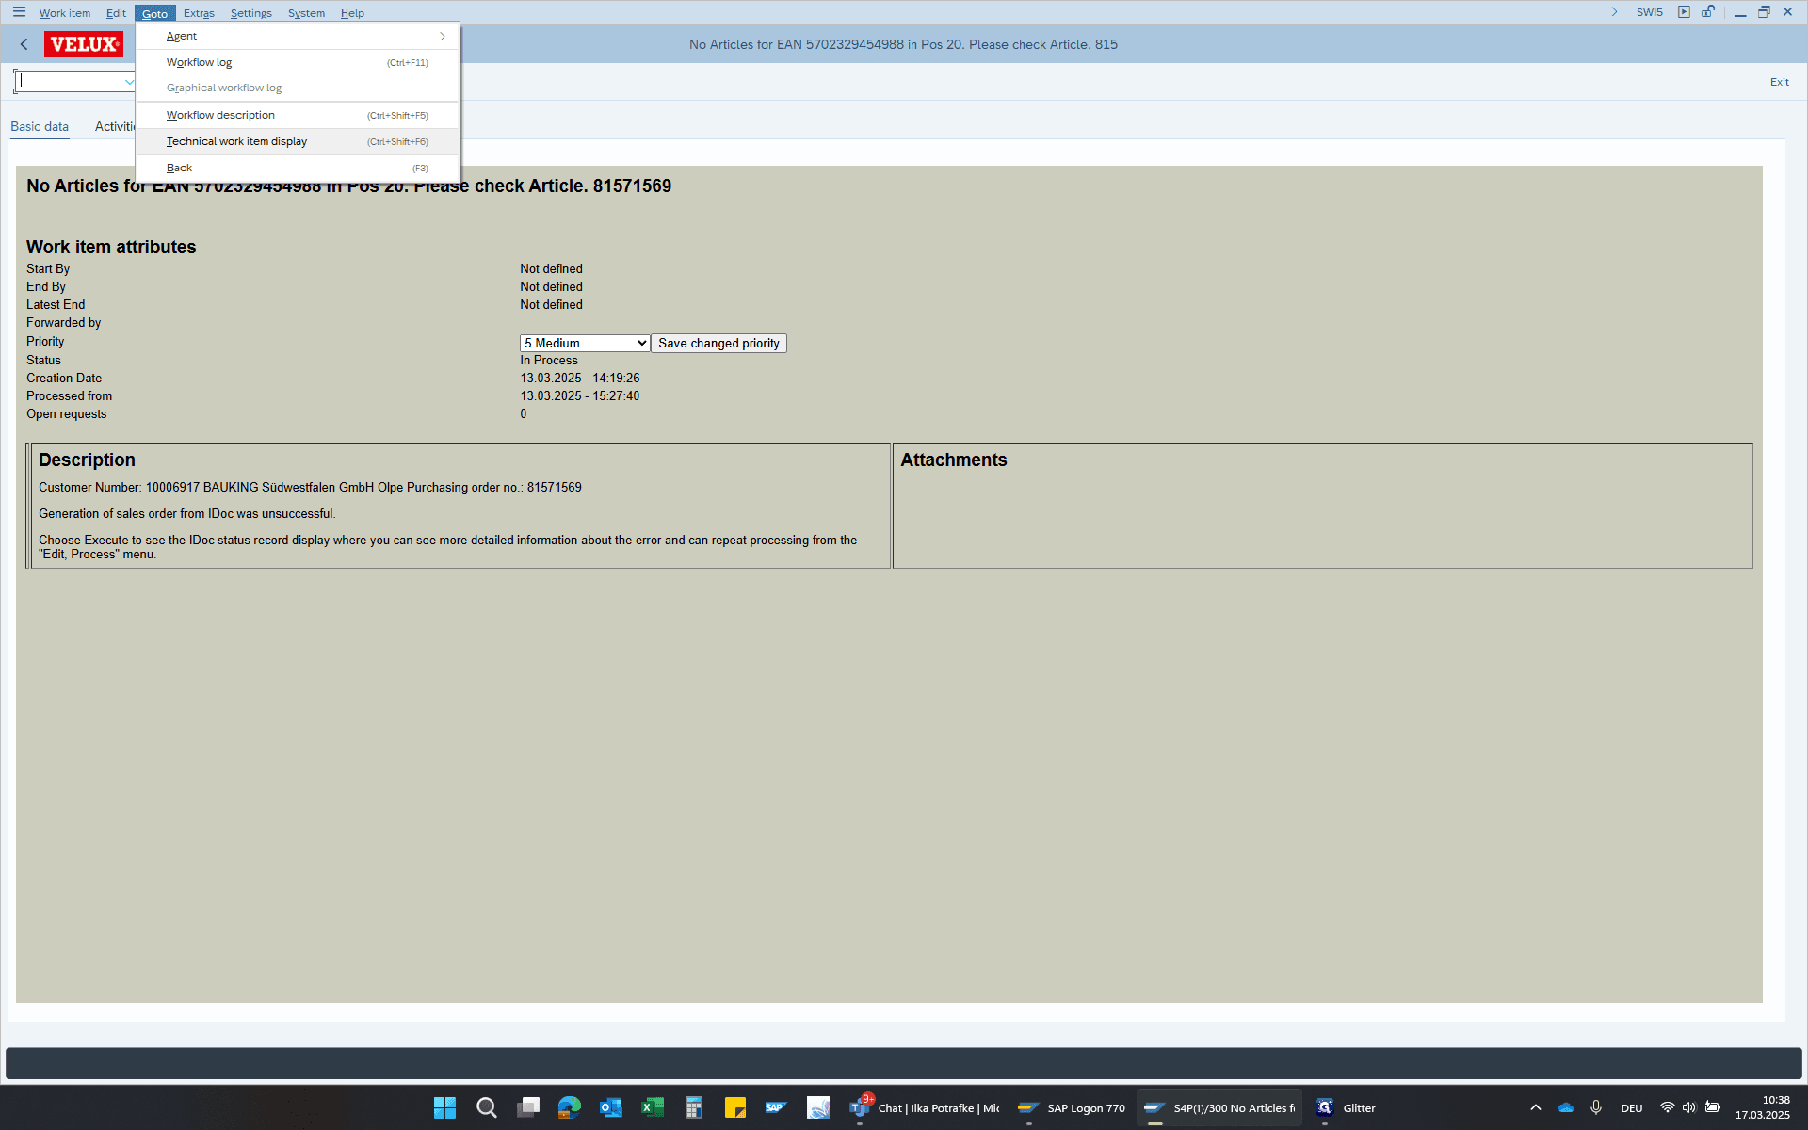Click the DEU language indicator

coord(1632,1108)
